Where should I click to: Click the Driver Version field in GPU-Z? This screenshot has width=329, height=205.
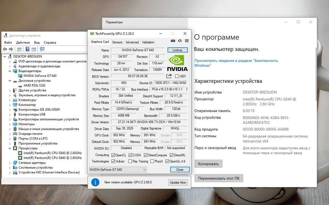149,122
